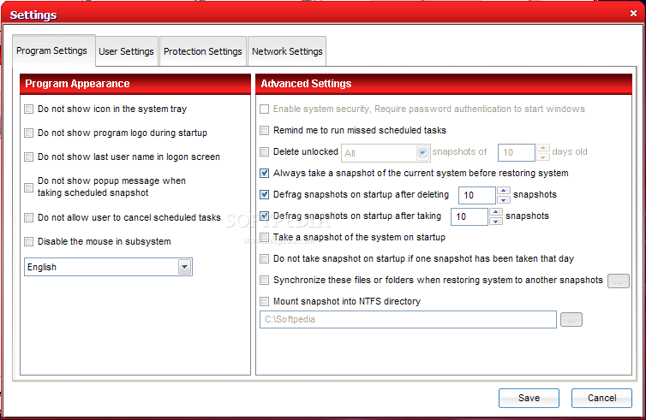Expand the 'All' snapshots type dropdown
Image resolution: width=646 pixels, height=420 pixels.
coord(422,152)
